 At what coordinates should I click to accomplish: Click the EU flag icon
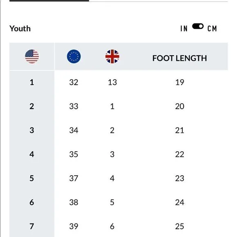pyautogui.click(x=74, y=56)
